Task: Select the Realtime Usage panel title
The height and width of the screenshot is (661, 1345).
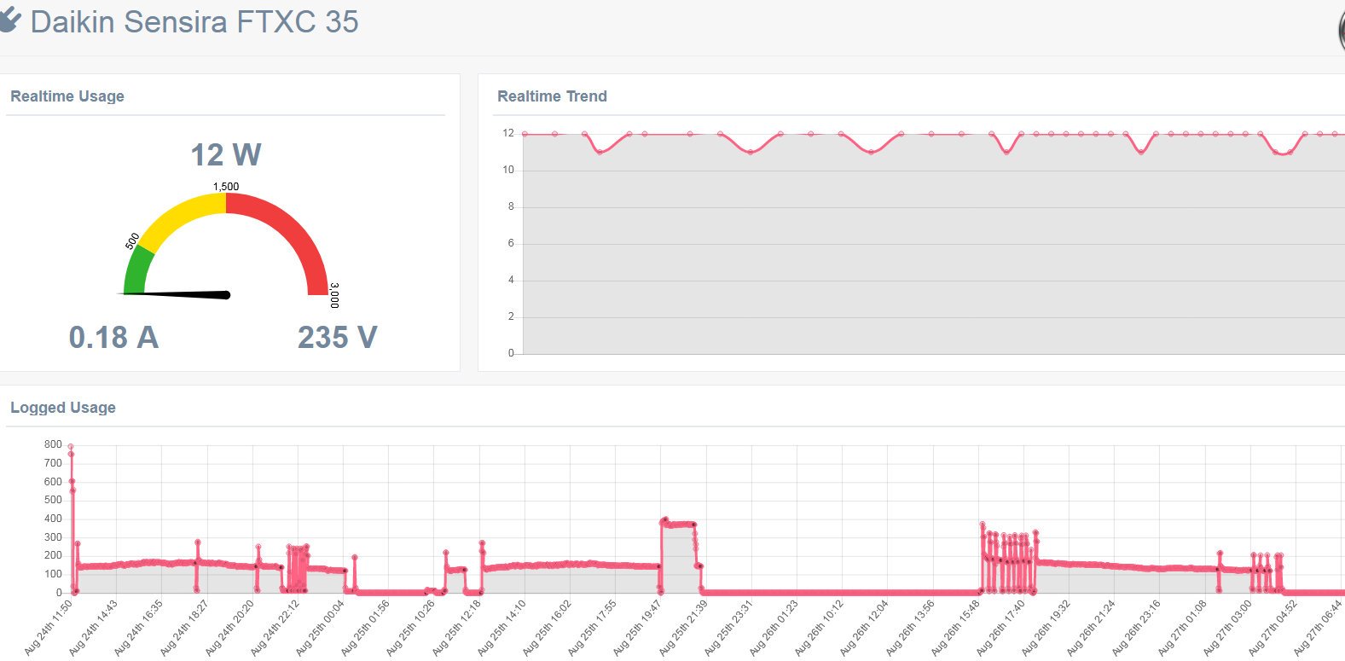Action: point(67,96)
